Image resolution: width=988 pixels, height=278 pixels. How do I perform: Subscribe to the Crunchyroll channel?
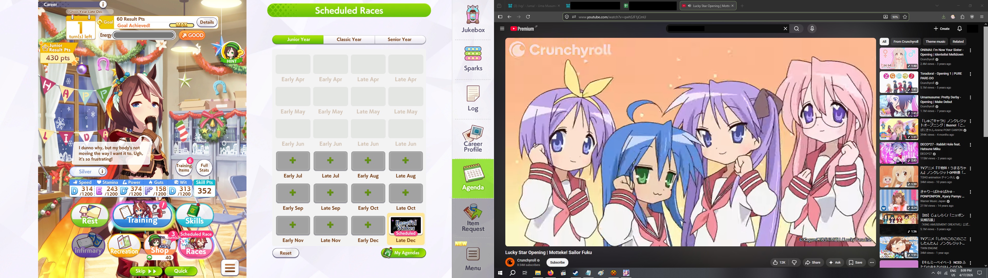[557, 263]
